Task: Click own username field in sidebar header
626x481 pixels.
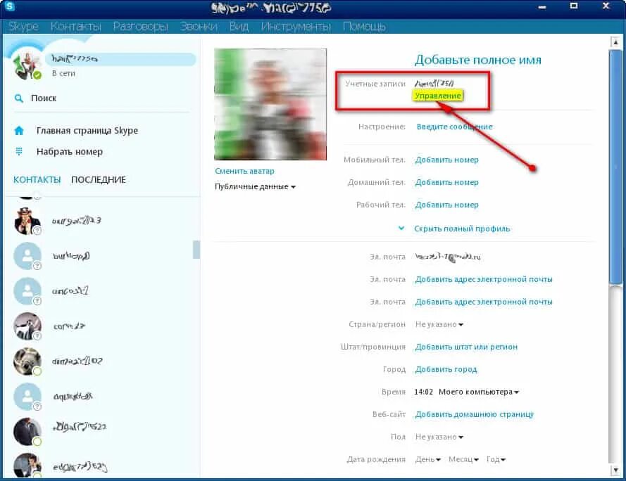Action: 120,59
